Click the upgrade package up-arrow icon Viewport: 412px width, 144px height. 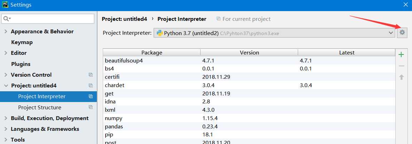click(x=401, y=77)
